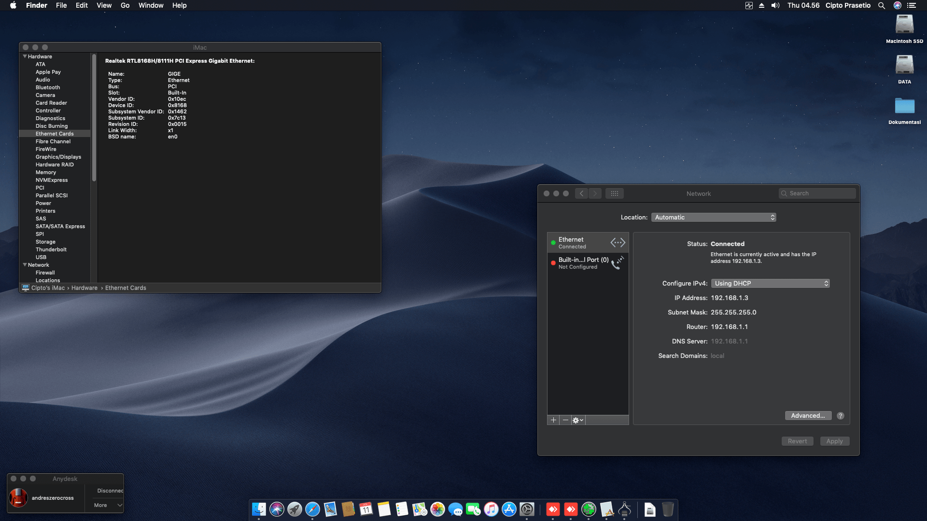Open Trash in the dock
The image size is (927, 521).
click(x=668, y=509)
